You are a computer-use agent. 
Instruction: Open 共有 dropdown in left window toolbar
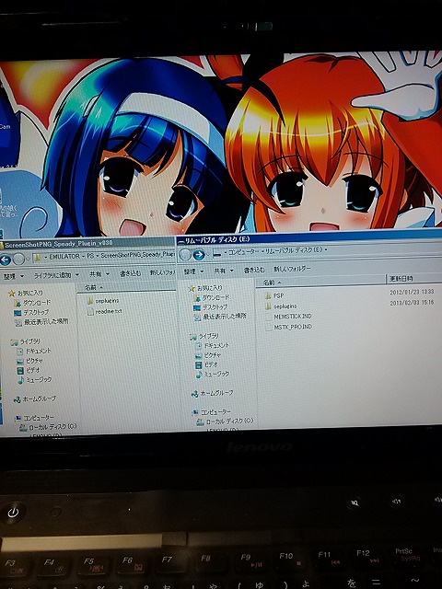[x=99, y=274]
